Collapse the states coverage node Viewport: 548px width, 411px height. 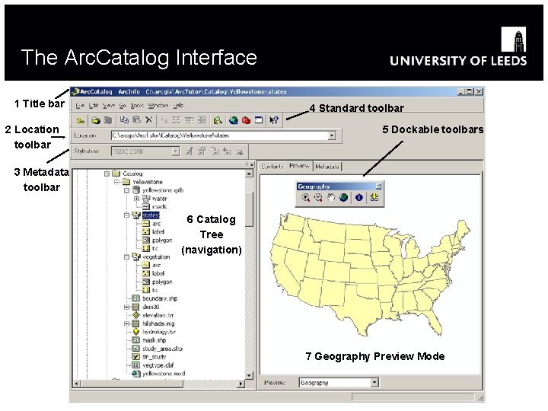[126, 215]
